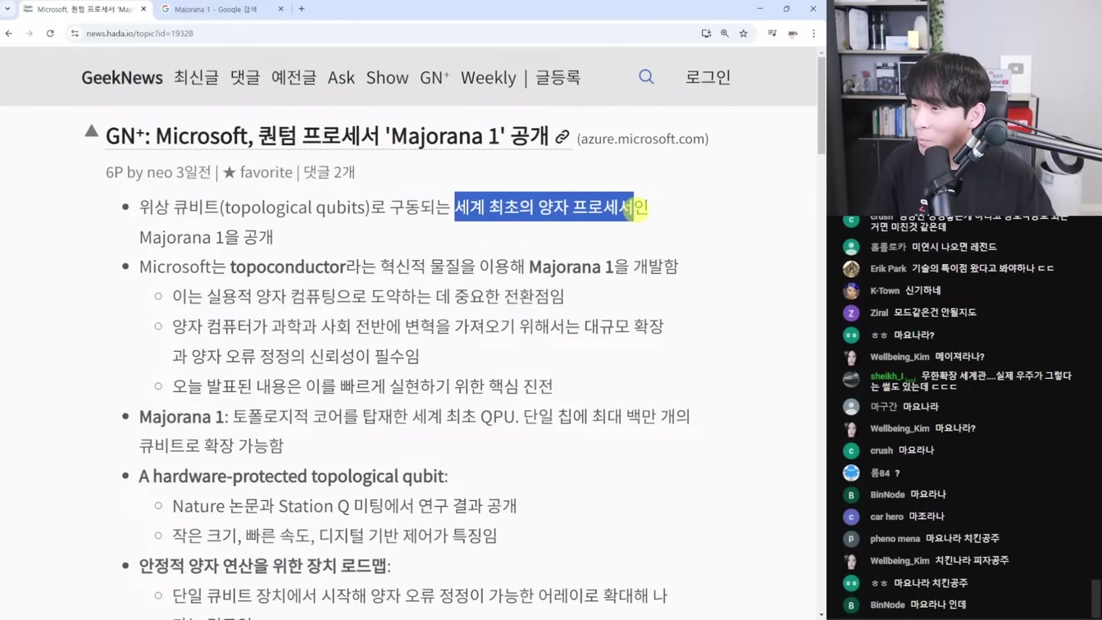Click the scroll-down arrow of page scrollbar
Image resolution: width=1102 pixels, height=620 pixels.
(822, 614)
